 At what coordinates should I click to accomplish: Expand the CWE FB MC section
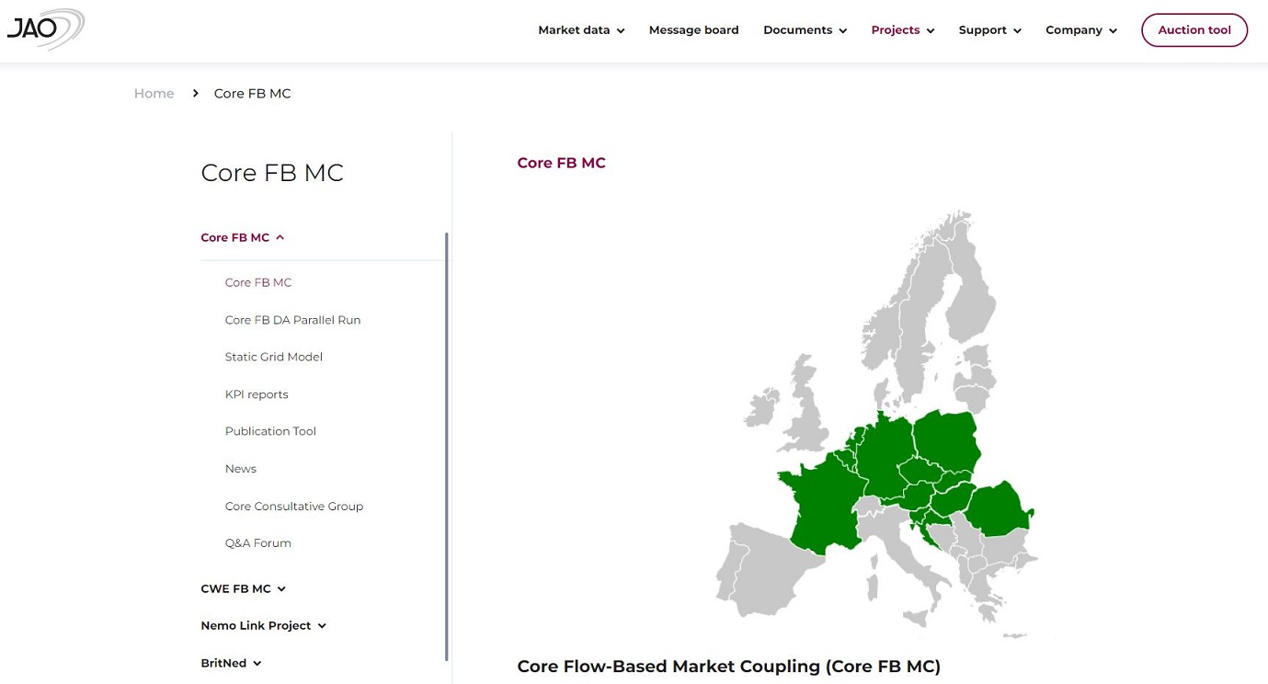coord(243,588)
